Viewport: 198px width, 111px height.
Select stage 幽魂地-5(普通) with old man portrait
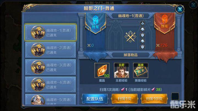coord(51,99)
